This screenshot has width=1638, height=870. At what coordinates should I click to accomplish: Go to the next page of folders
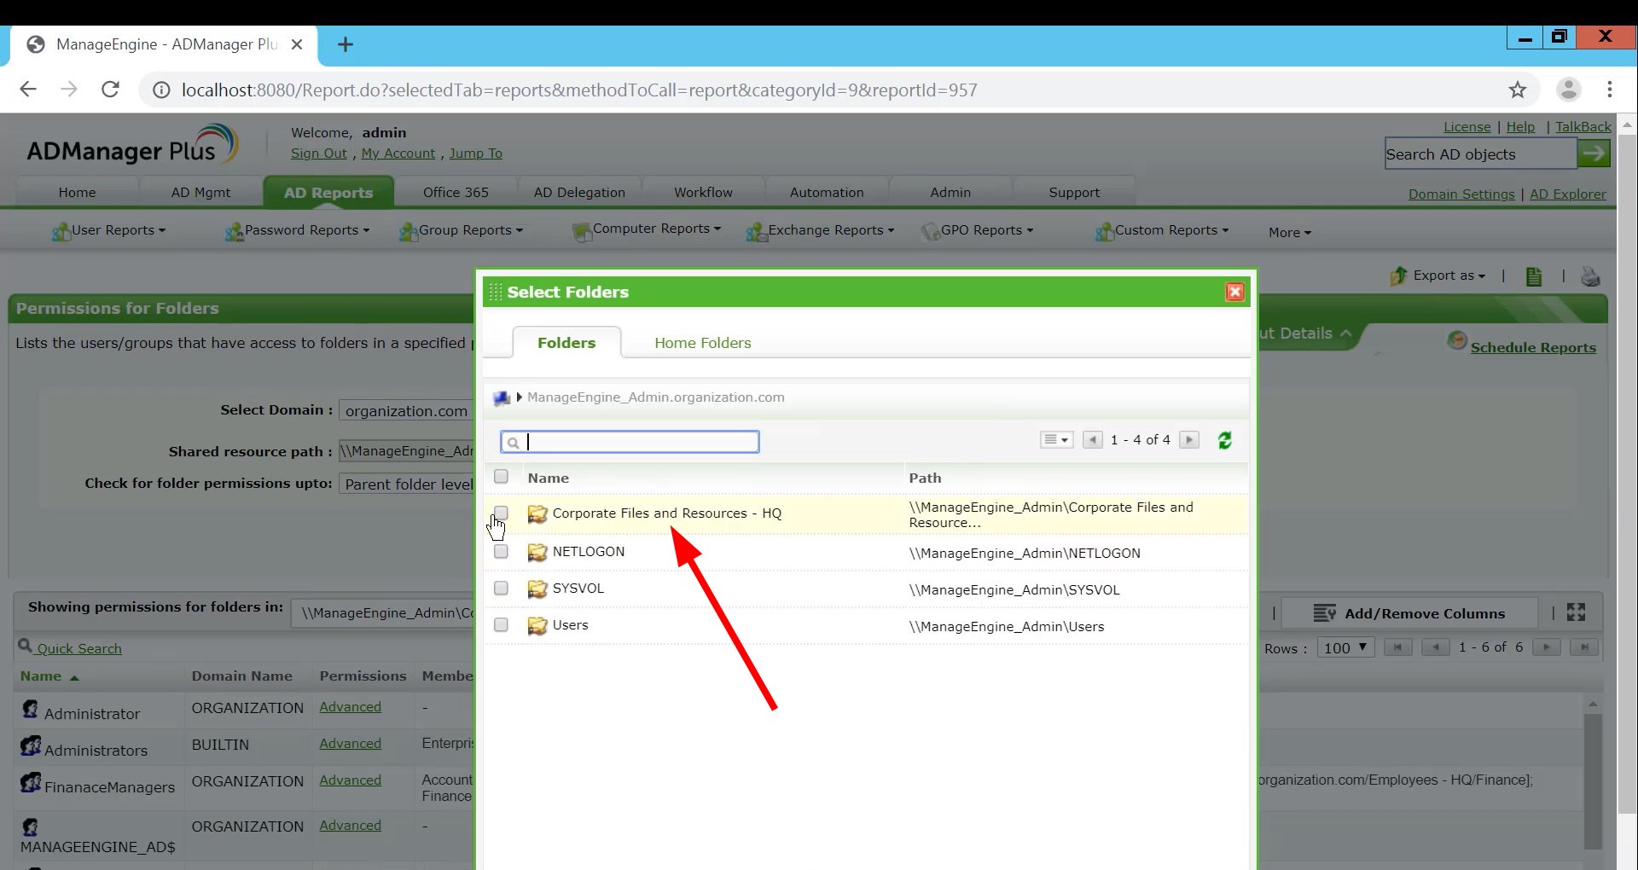(x=1189, y=440)
